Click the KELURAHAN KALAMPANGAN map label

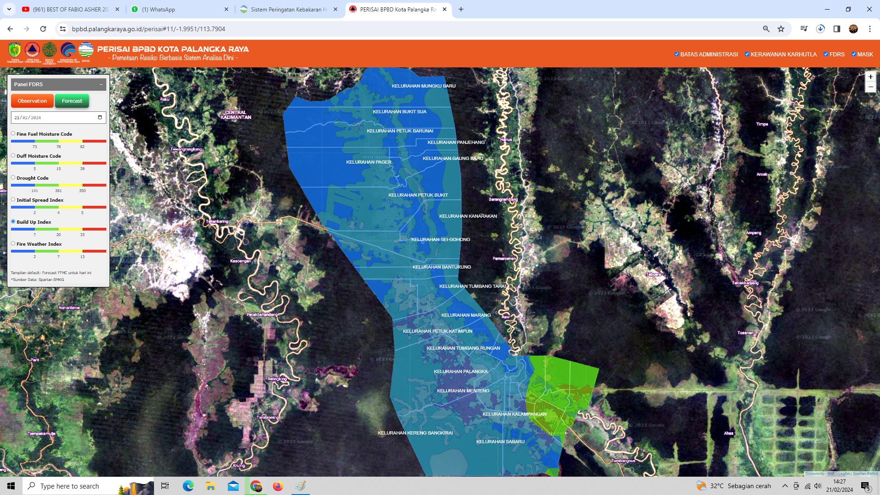coord(514,414)
